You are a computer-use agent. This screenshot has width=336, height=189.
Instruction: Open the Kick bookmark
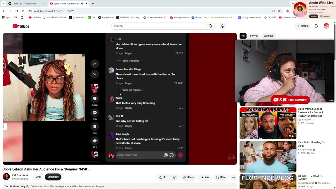(x=92, y=18)
